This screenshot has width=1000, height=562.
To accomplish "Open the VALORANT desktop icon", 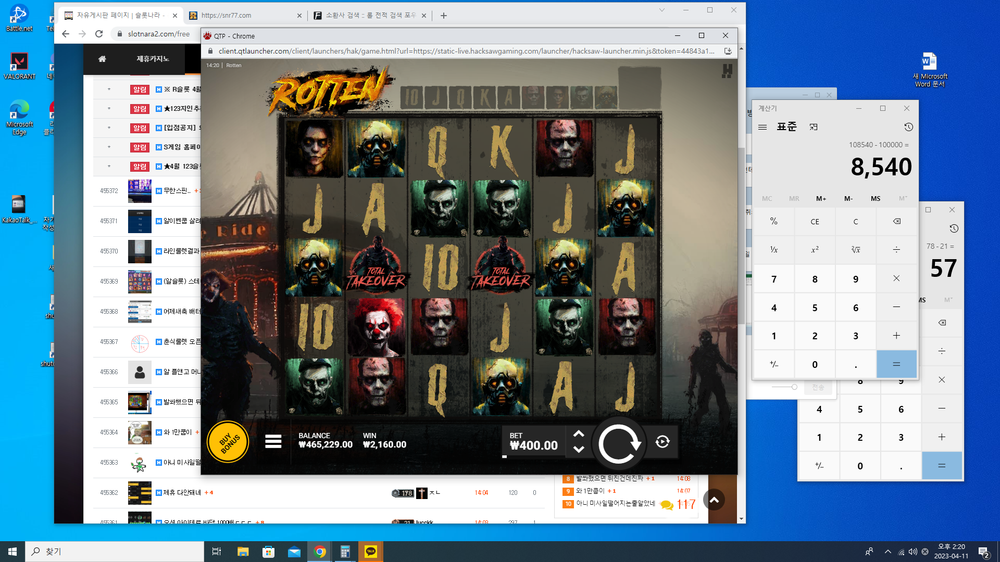I will 19,66.
